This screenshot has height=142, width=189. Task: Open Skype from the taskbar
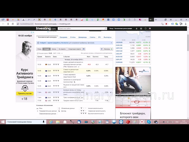pos(149,122)
